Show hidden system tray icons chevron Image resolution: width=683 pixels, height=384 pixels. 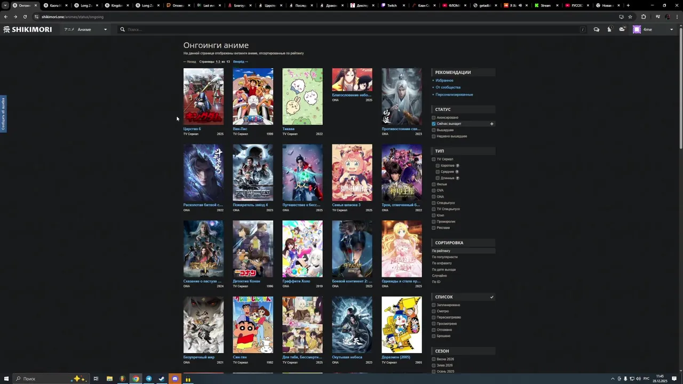613,379
